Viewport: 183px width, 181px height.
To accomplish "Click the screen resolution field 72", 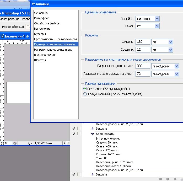I will tap(143, 74).
